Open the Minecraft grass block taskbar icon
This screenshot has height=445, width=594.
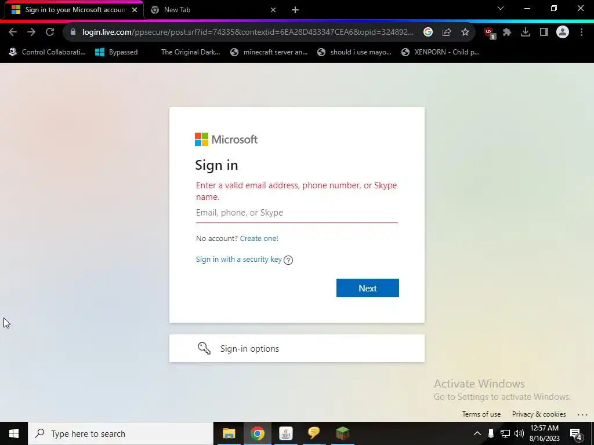[342, 433]
